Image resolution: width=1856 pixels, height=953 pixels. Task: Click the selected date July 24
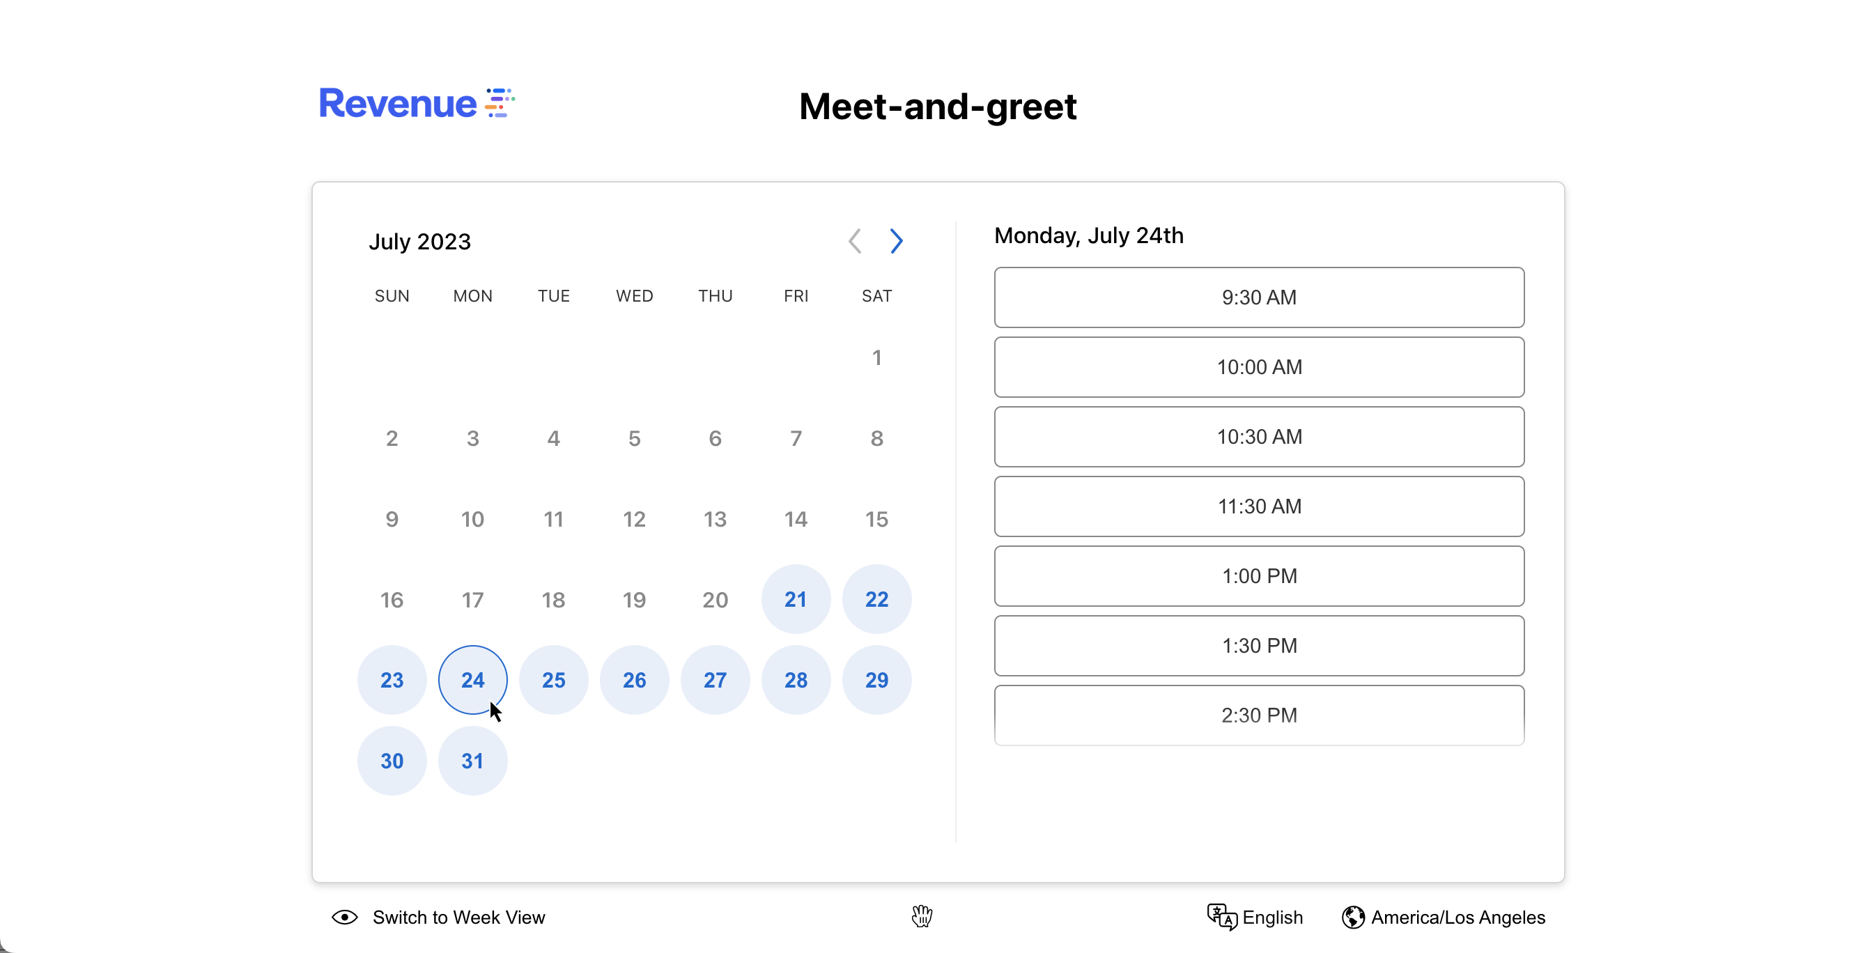click(472, 680)
